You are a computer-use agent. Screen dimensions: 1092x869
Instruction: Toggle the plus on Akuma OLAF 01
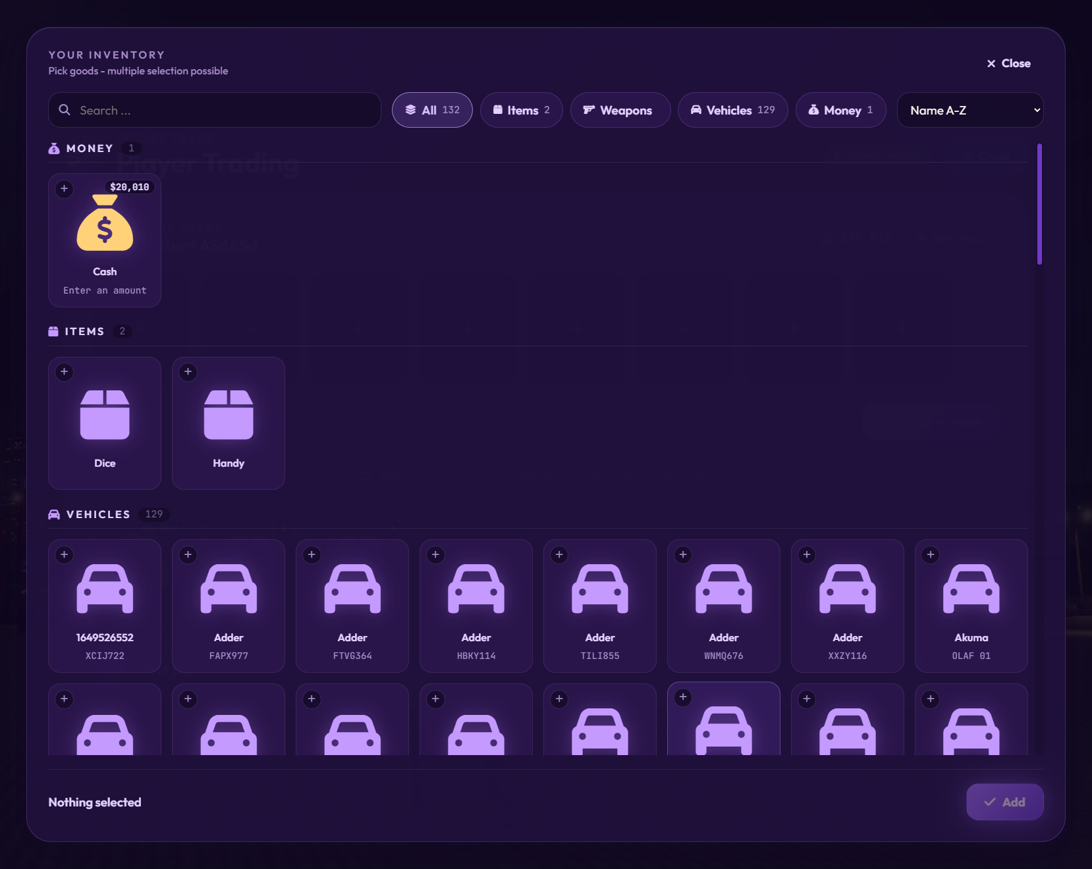[x=931, y=554]
